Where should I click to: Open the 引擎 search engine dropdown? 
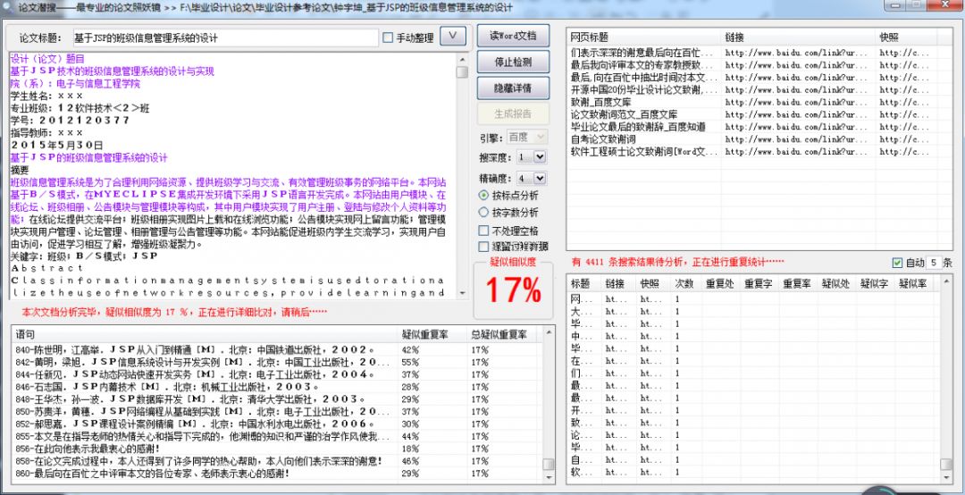pyautogui.click(x=540, y=137)
